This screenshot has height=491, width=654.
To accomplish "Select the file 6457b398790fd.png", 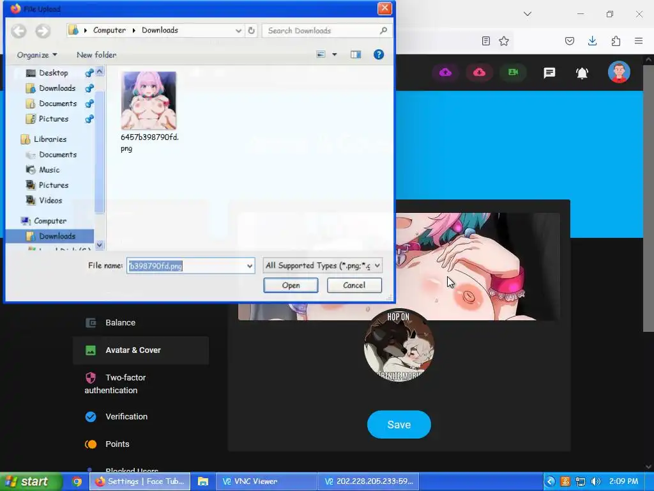I will (x=149, y=112).
